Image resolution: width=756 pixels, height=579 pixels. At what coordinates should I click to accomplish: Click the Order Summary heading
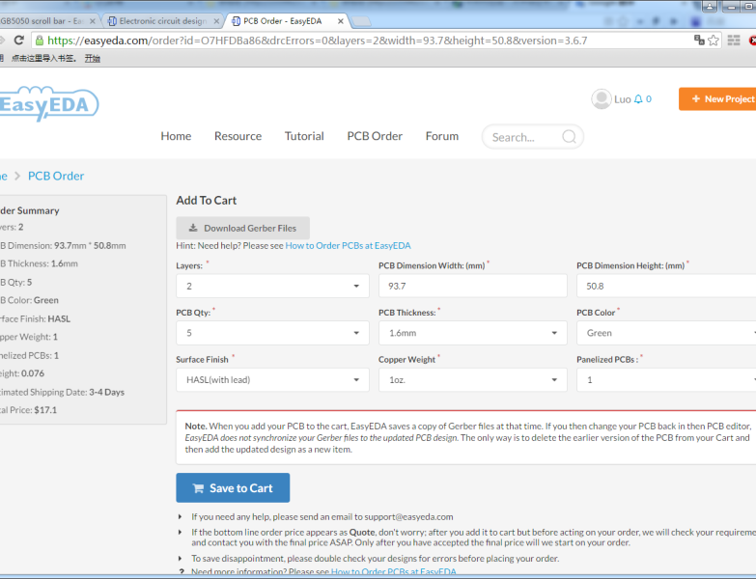point(29,210)
